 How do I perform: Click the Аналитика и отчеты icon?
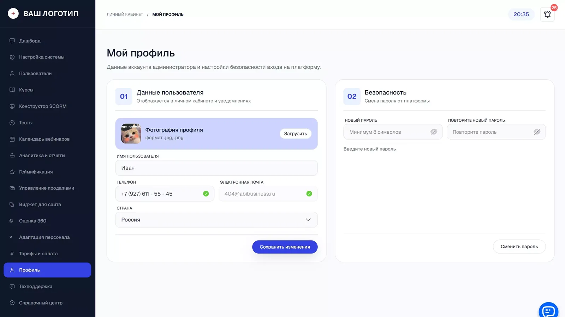tap(12, 156)
